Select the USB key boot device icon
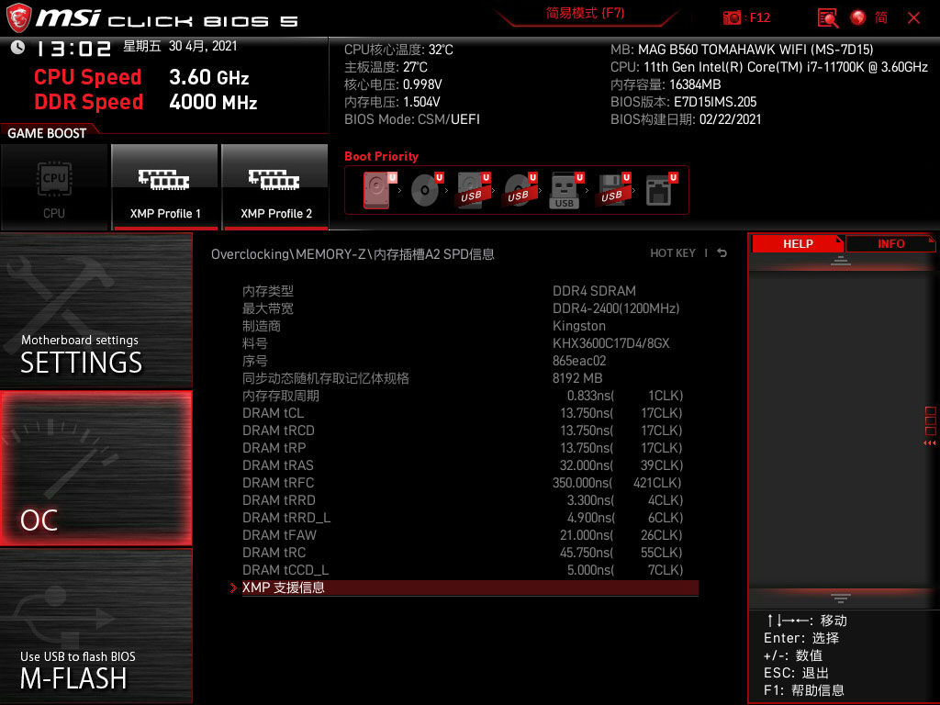This screenshot has height=705, width=940. point(565,191)
